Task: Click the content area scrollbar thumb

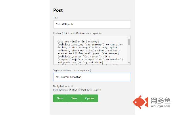Action: tap(129, 42)
